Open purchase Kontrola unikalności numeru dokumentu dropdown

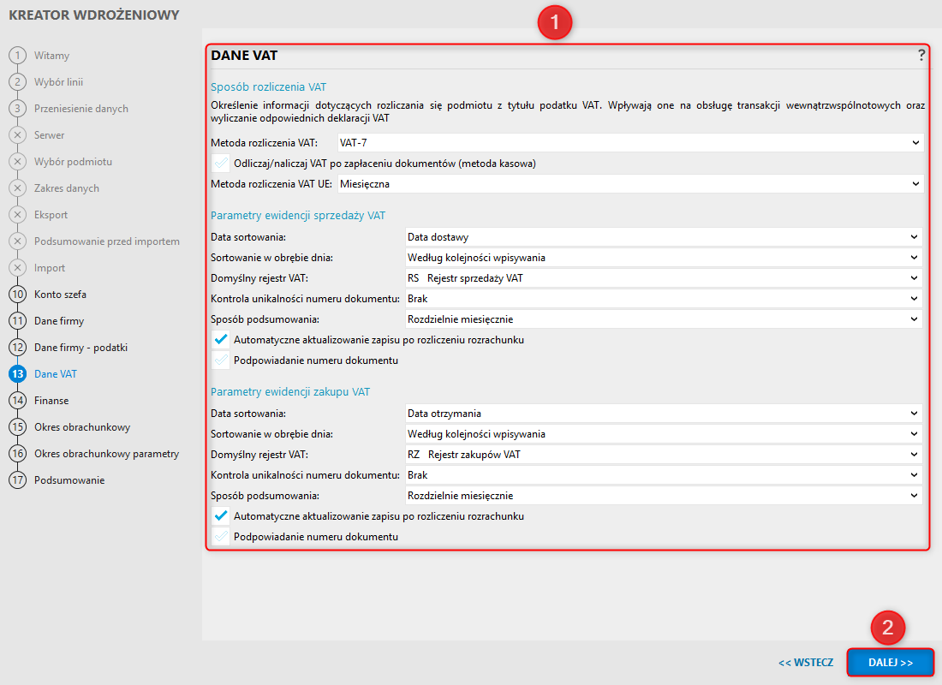click(x=664, y=474)
